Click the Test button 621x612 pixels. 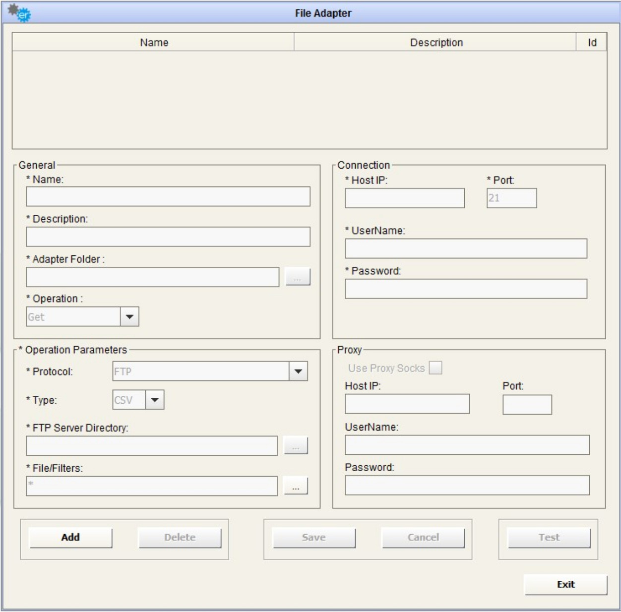[549, 538]
